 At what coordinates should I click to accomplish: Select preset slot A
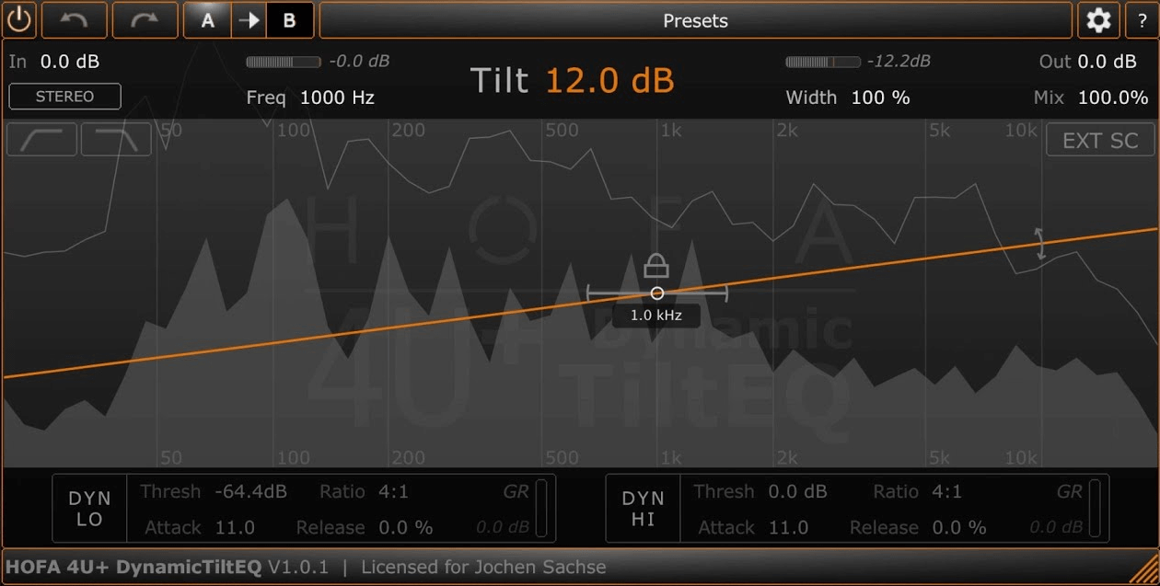coord(207,20)
